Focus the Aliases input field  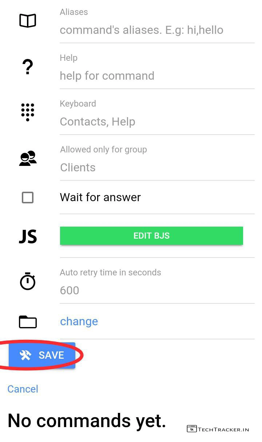coord(156,30)
